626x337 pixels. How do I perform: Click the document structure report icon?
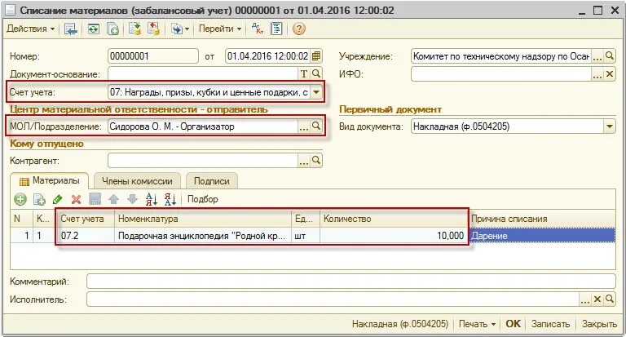point(276,29)
